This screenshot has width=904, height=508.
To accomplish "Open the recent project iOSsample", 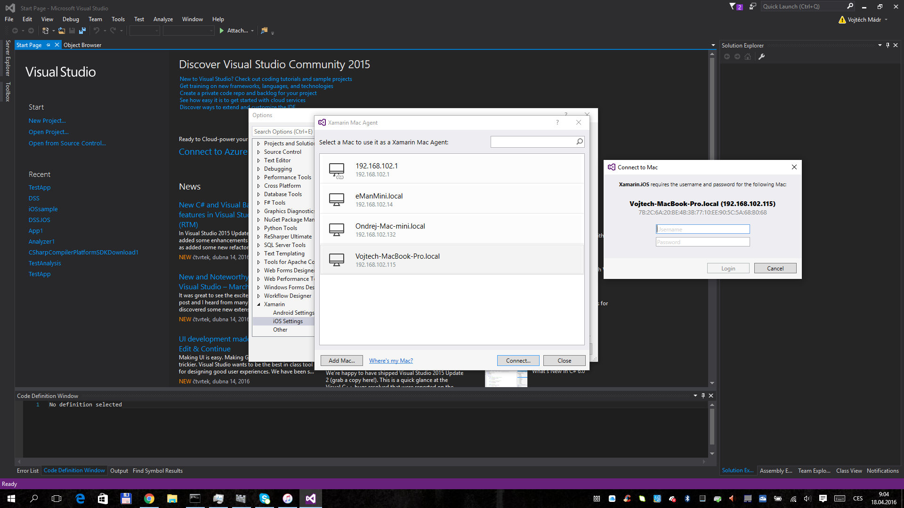I will [x=43, y=209].
